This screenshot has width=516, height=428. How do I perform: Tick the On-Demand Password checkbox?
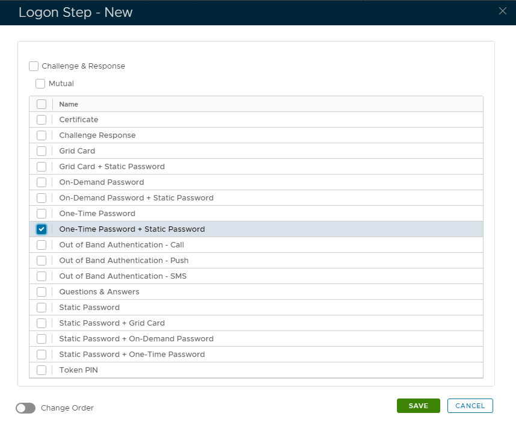pyautogui.click(x=41, y=182)
